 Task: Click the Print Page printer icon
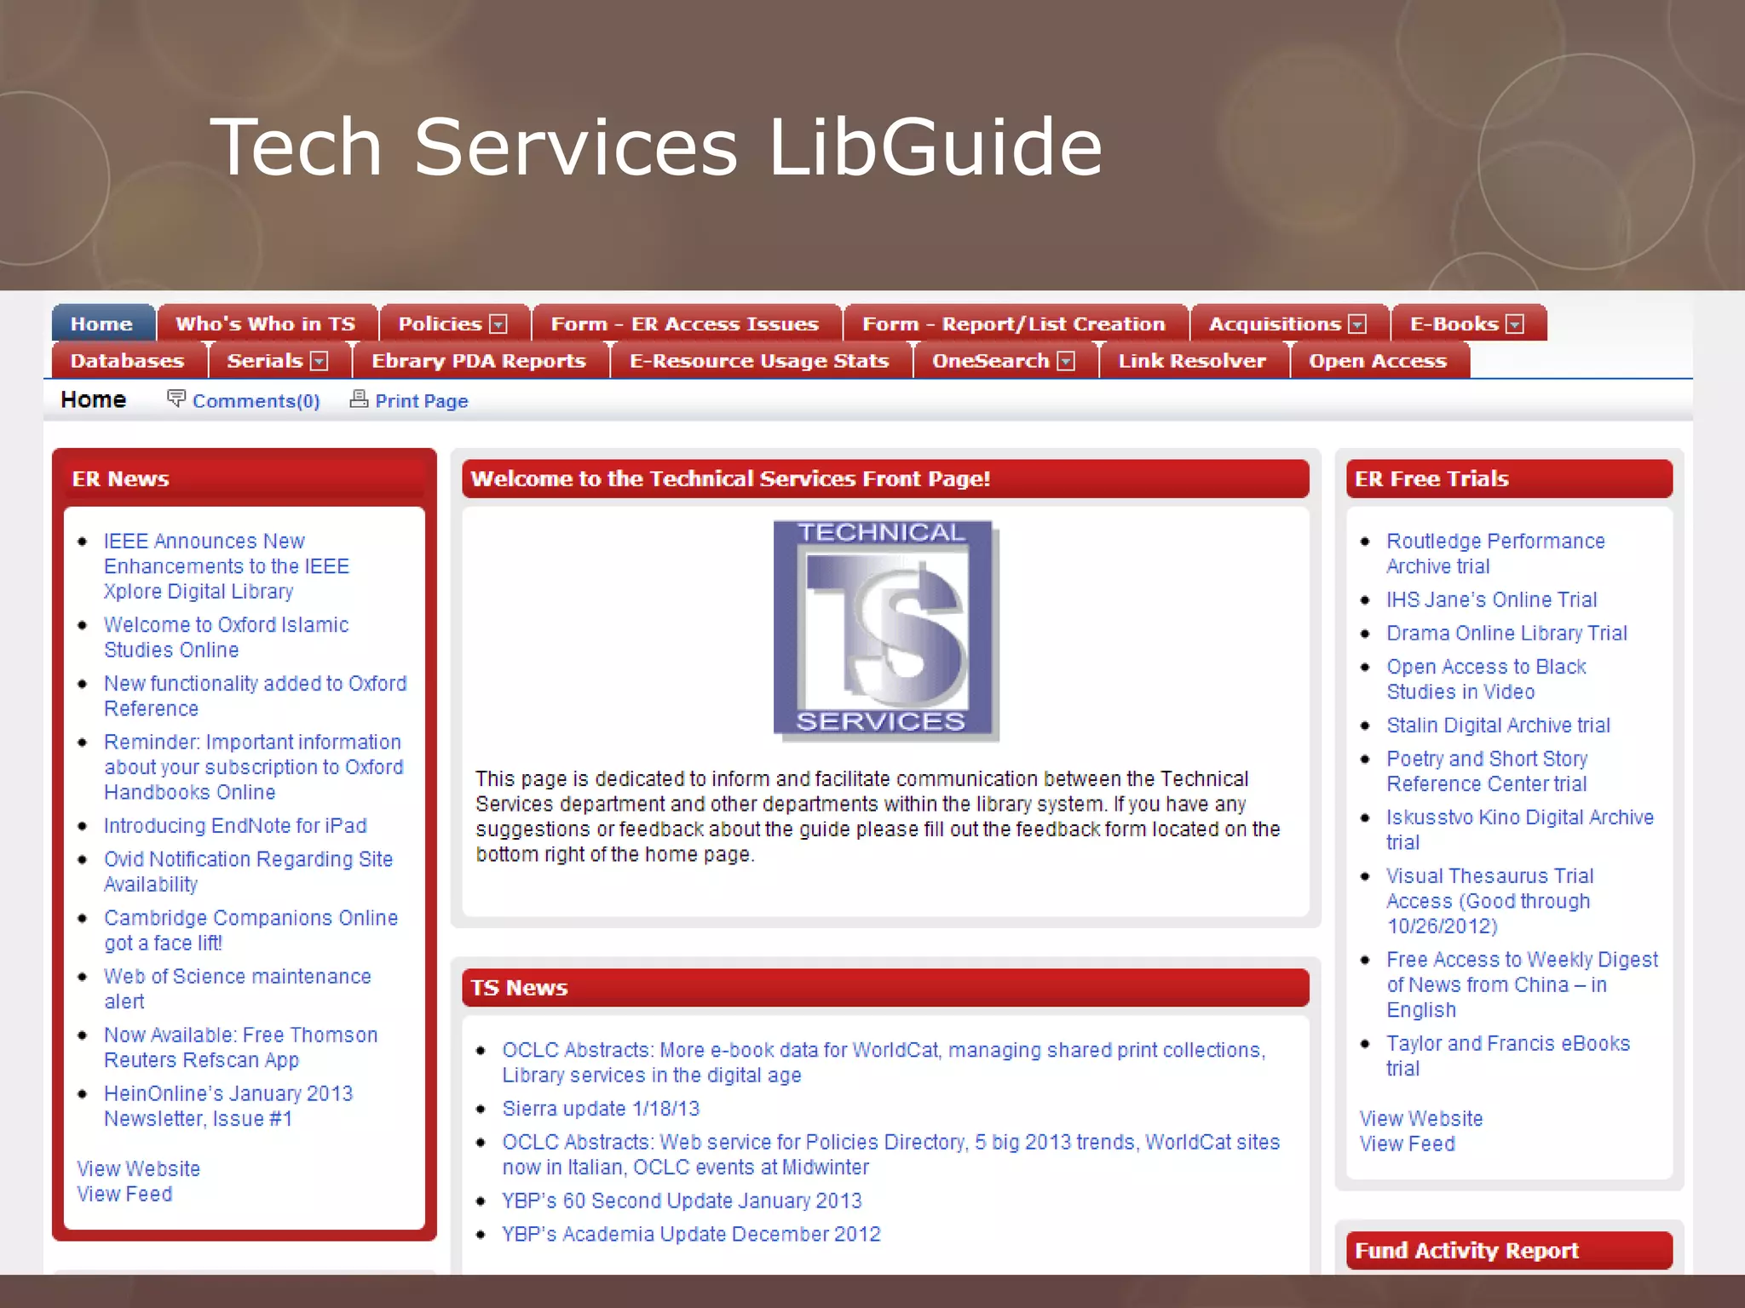tap(359, 399)
